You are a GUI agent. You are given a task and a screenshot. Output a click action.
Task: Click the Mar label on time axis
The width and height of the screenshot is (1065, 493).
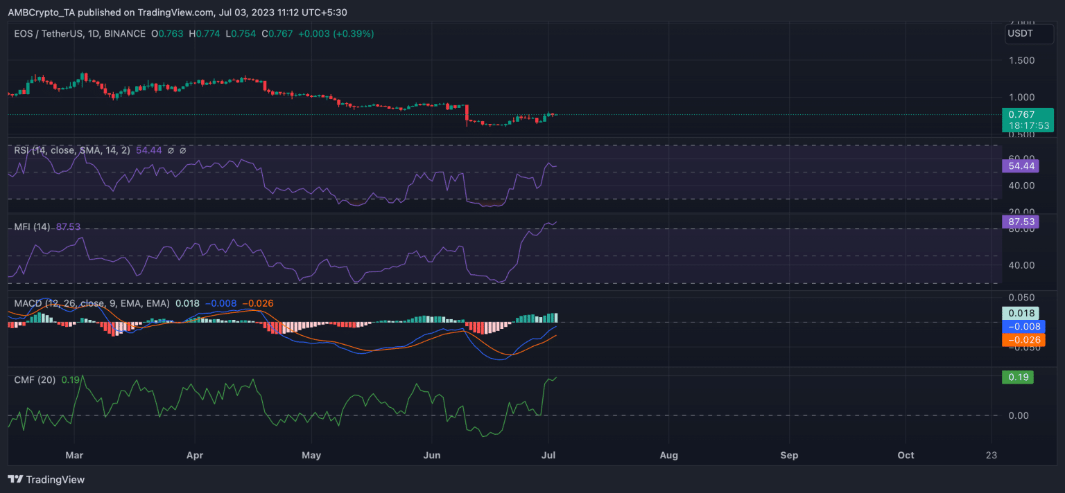pyautogui.click(x=74, y=455)
